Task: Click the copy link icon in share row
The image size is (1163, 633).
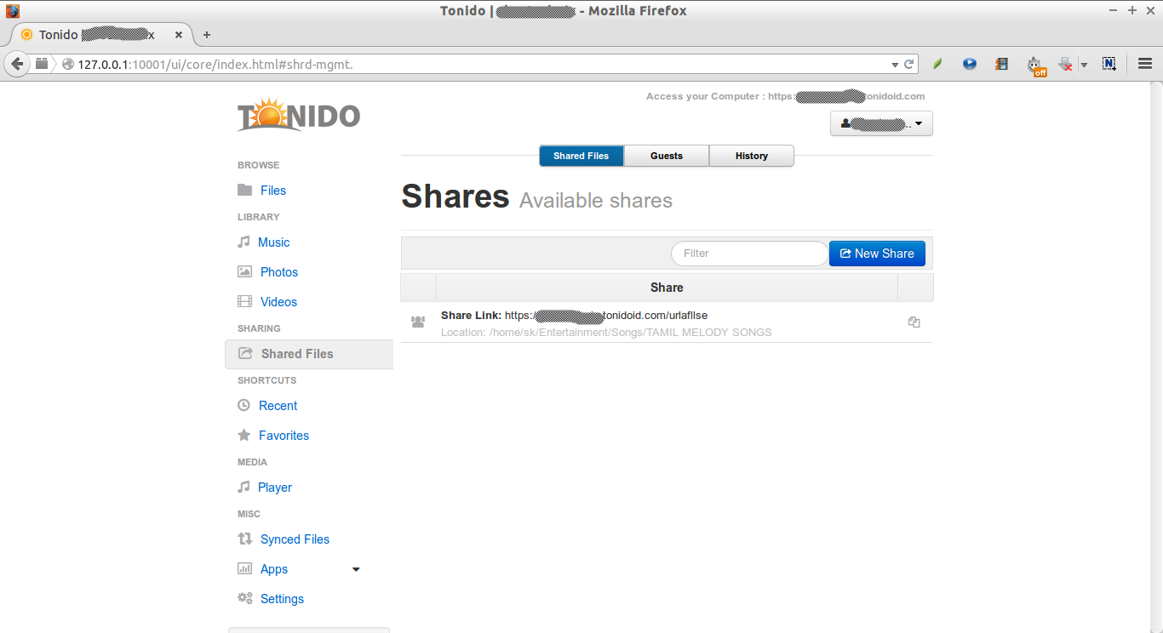Action: [x=914, y=322]
